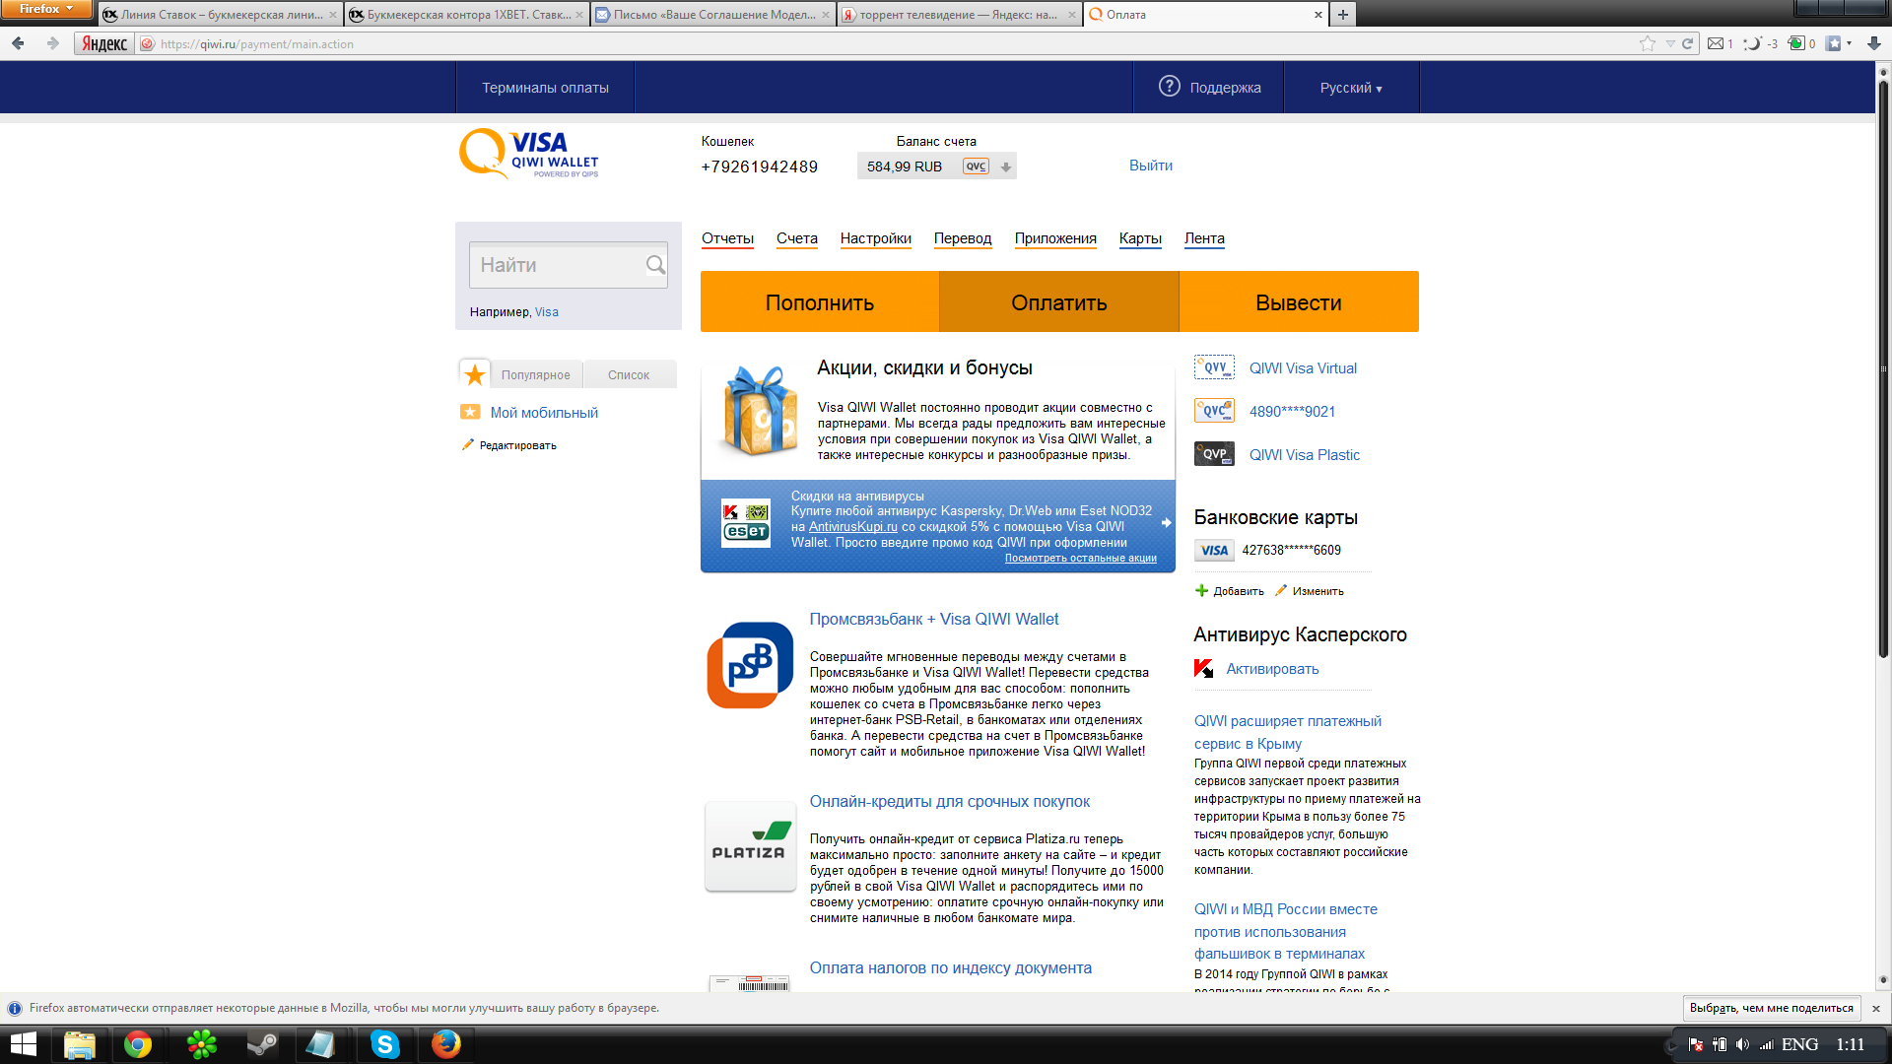Click the Оплатить button
1892x1064 pixels.
[1059, 301]
